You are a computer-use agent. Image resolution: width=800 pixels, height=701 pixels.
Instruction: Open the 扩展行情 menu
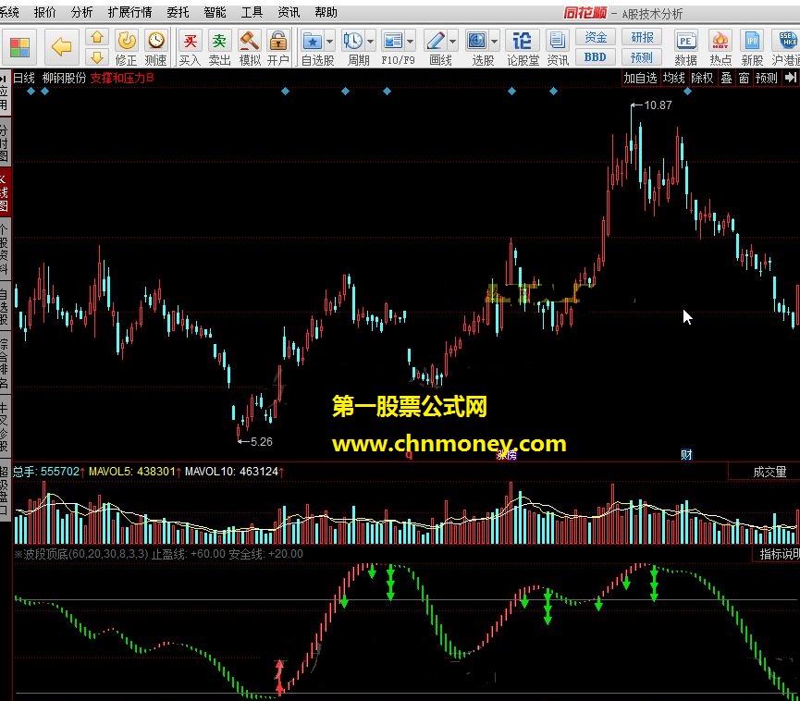click(129, 12)
